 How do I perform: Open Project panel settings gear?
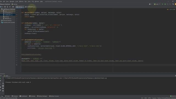pos(13,7)
